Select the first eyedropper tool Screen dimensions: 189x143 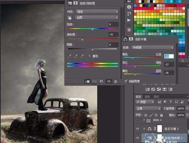point(70,56)
